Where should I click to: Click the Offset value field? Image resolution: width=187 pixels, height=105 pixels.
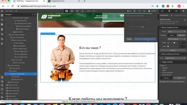point(182,43)
